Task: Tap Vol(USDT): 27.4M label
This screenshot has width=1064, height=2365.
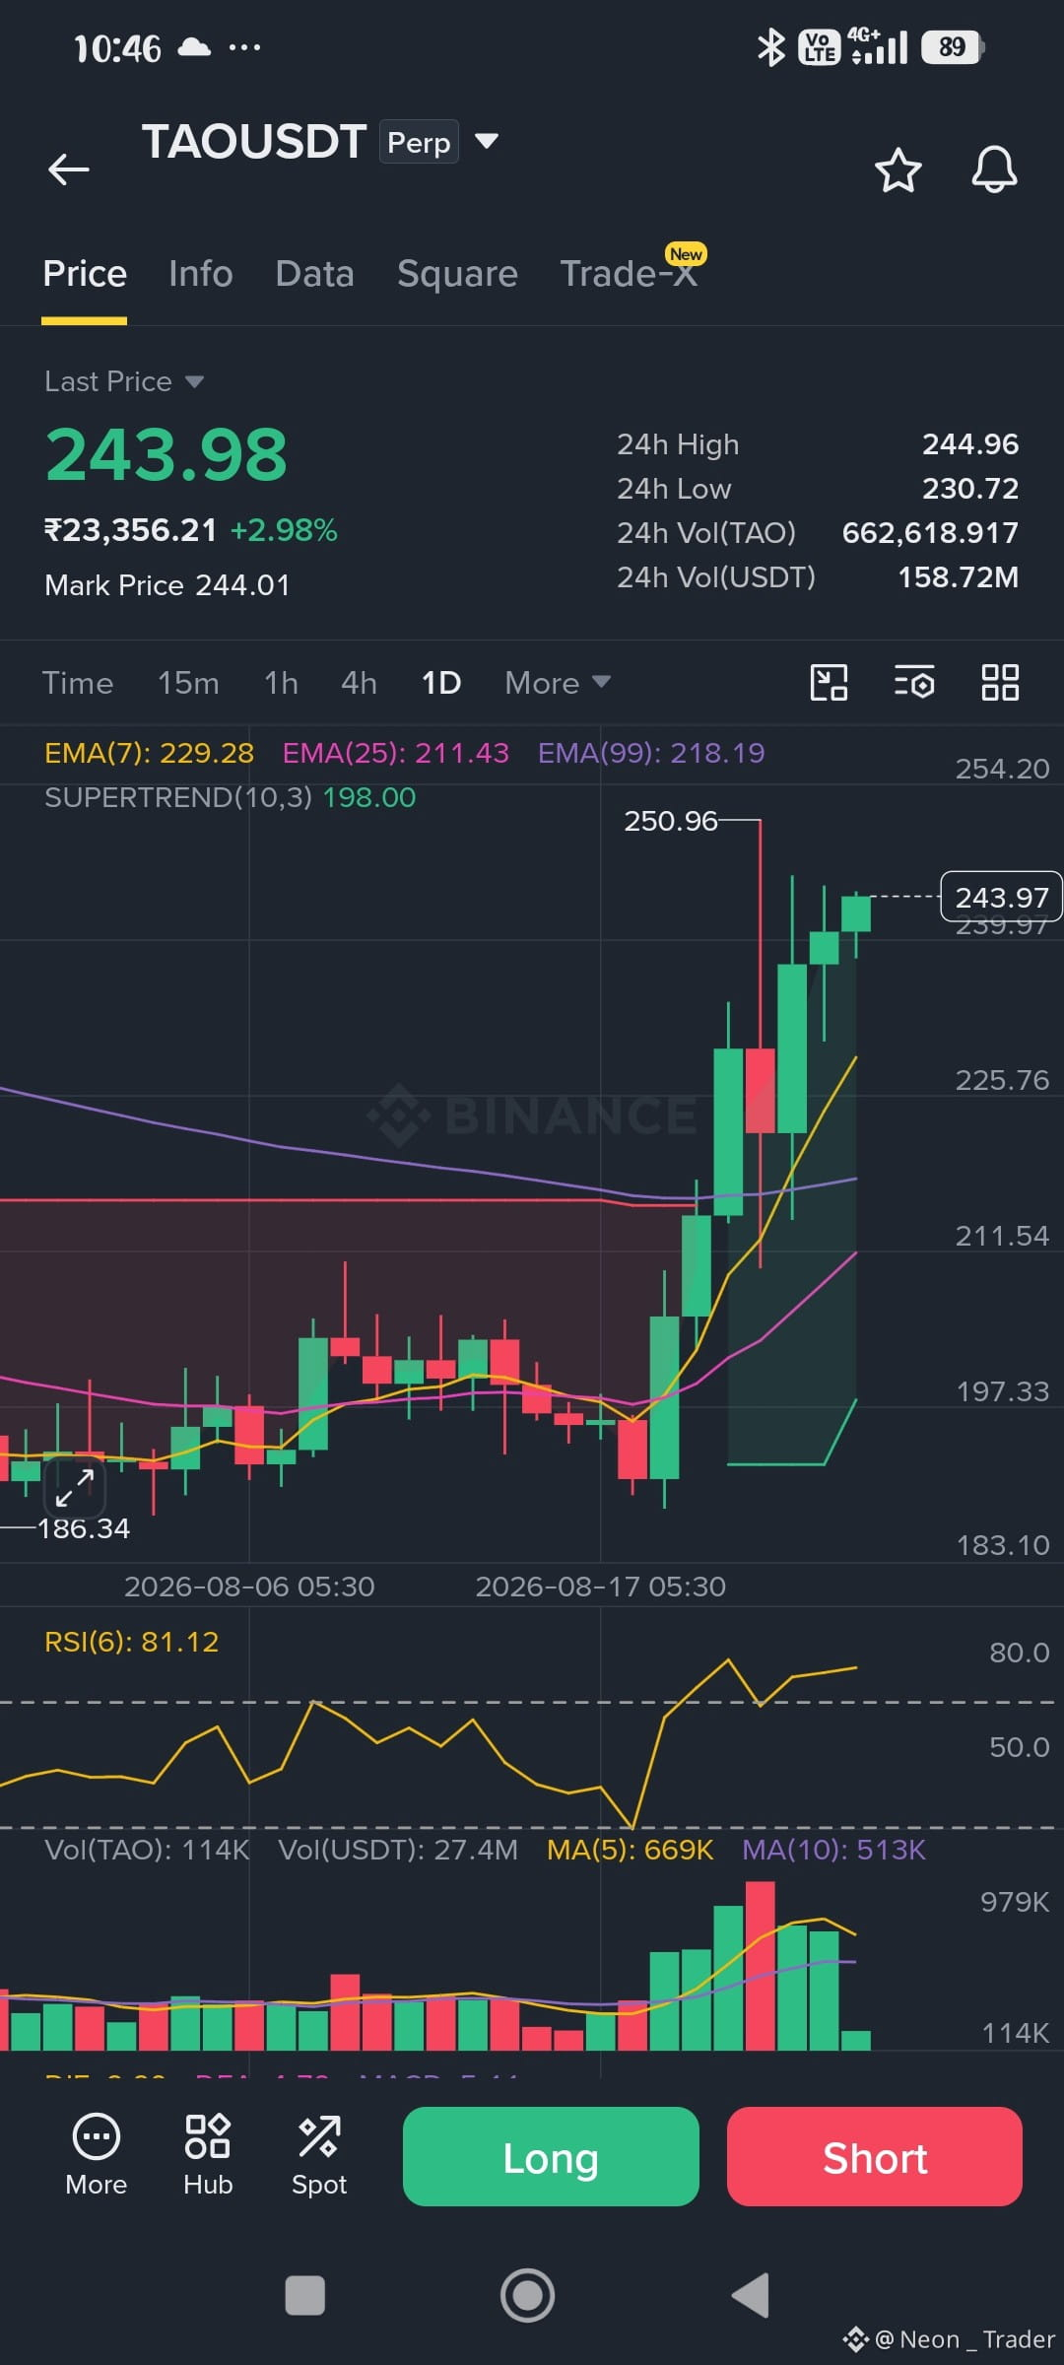Action: 398,1850
